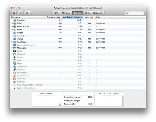Switch to the CPU tab
The height and width of the screenshot is (122, 156).
point(56,13)
